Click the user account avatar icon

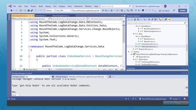(165, 6)
